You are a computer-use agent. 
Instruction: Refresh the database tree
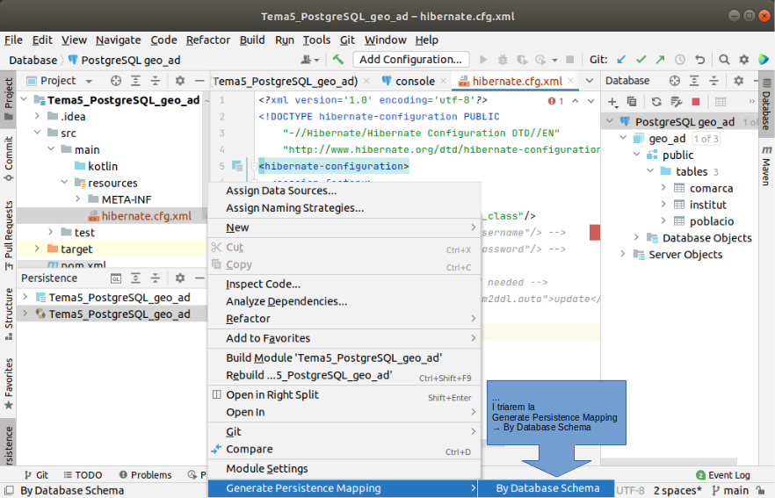click(656, 102)
